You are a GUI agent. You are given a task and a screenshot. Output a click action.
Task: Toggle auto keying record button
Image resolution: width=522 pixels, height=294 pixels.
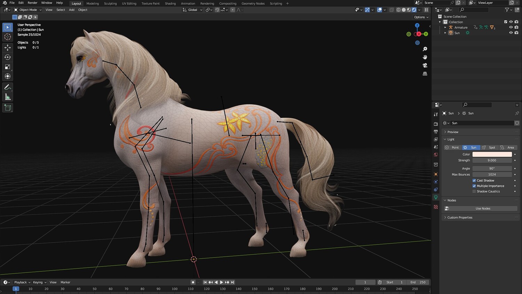pyautogui.click(x=193, y=282)
